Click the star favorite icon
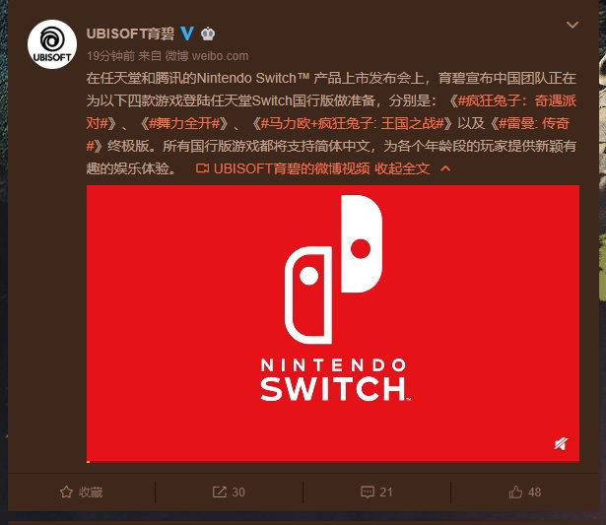Viewport: 606px width, 525px height. point(66,492)
